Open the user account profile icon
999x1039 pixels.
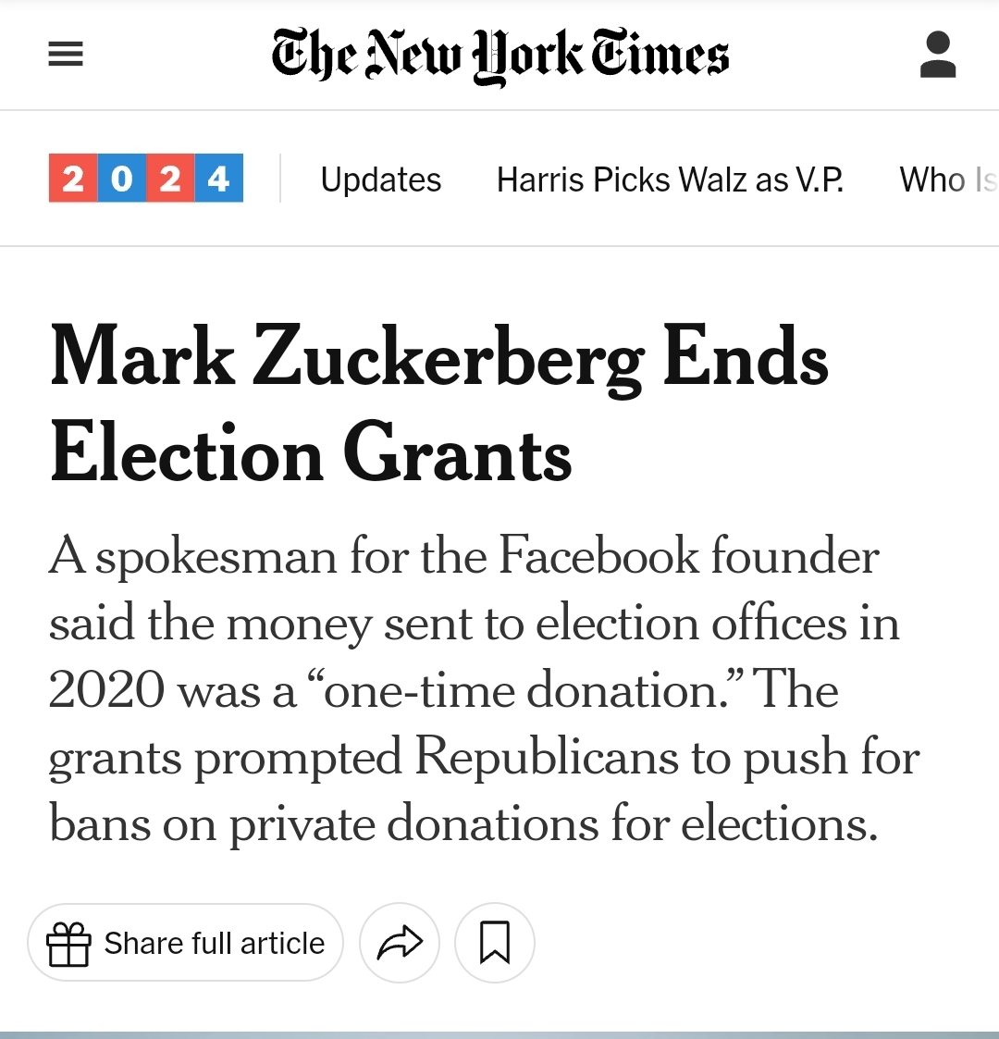(938, 55)
